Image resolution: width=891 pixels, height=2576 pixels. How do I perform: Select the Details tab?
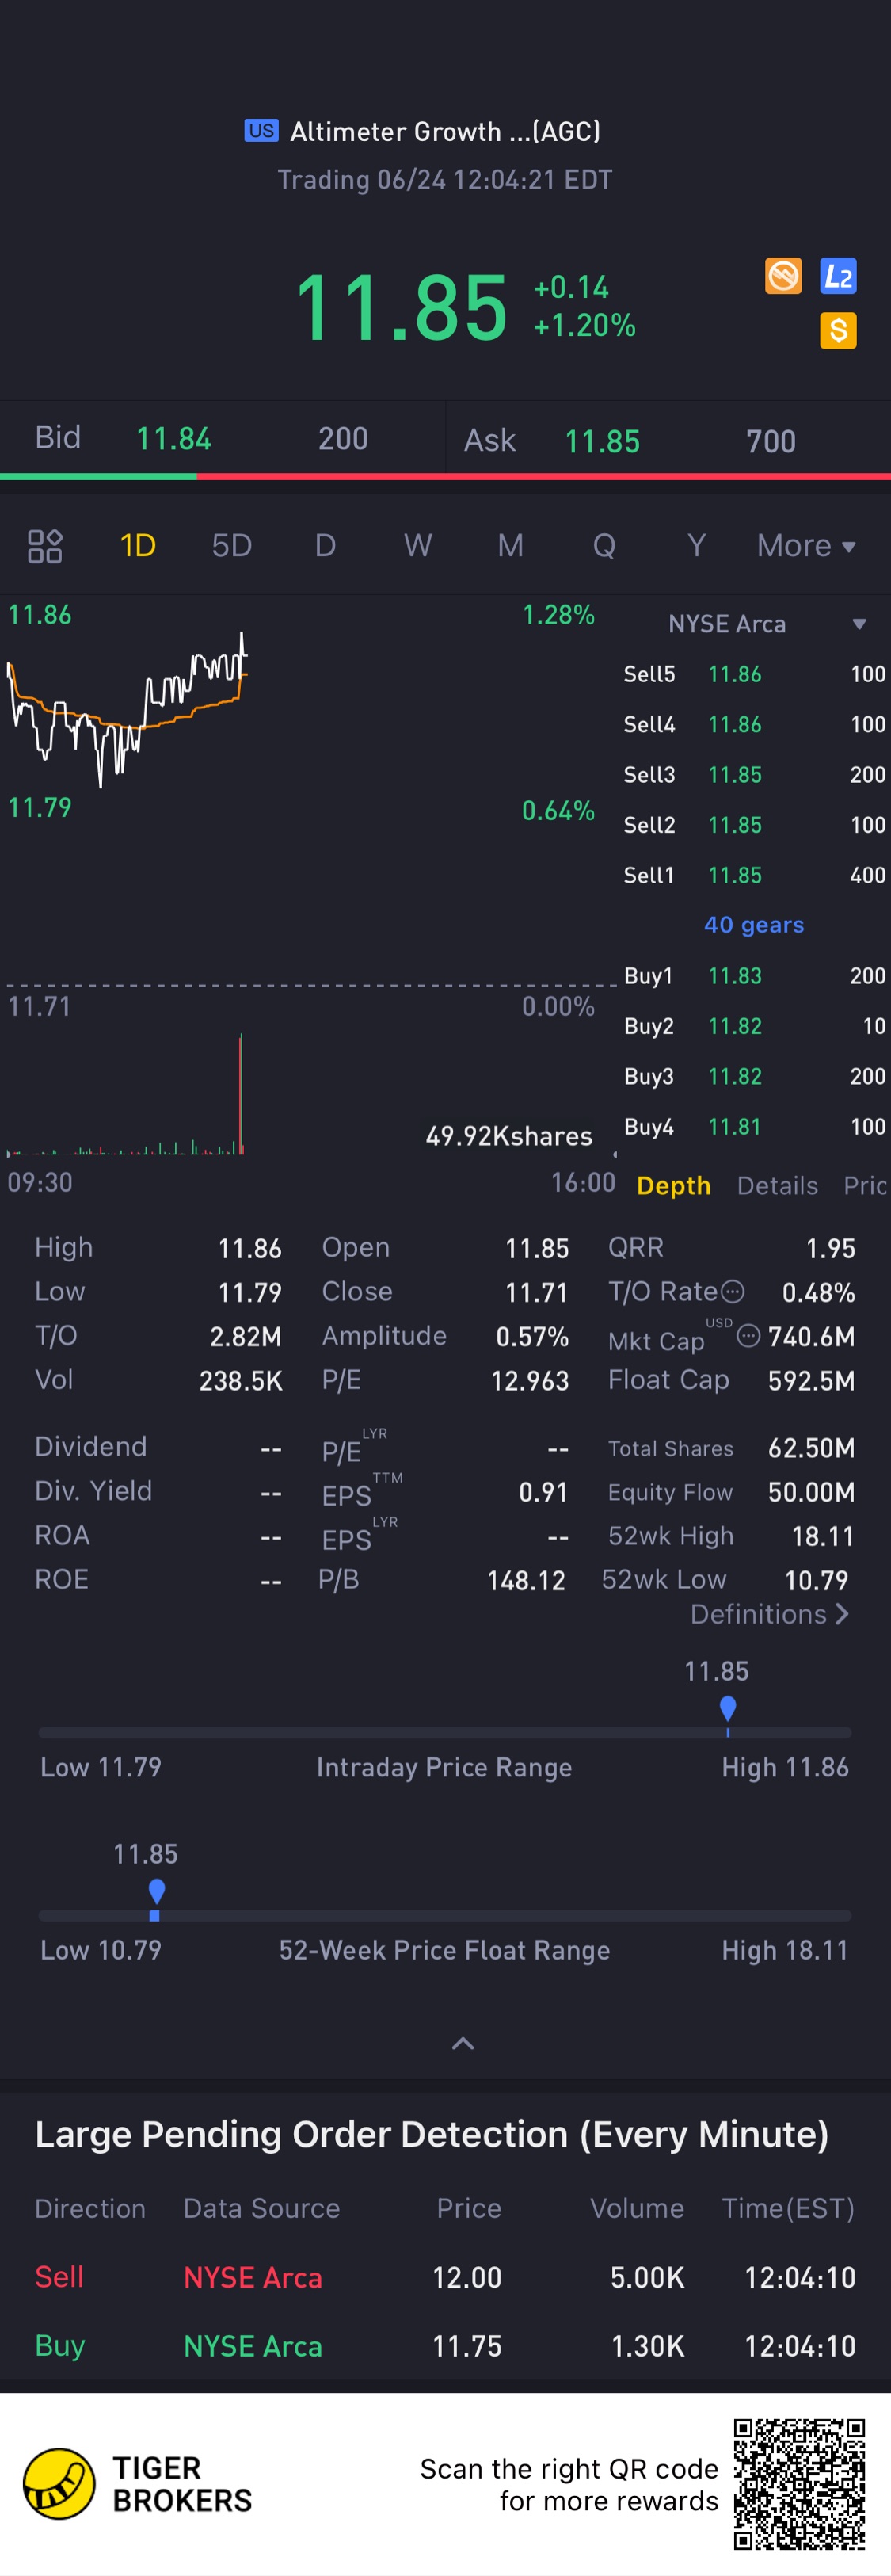[x=777, y=1185]
